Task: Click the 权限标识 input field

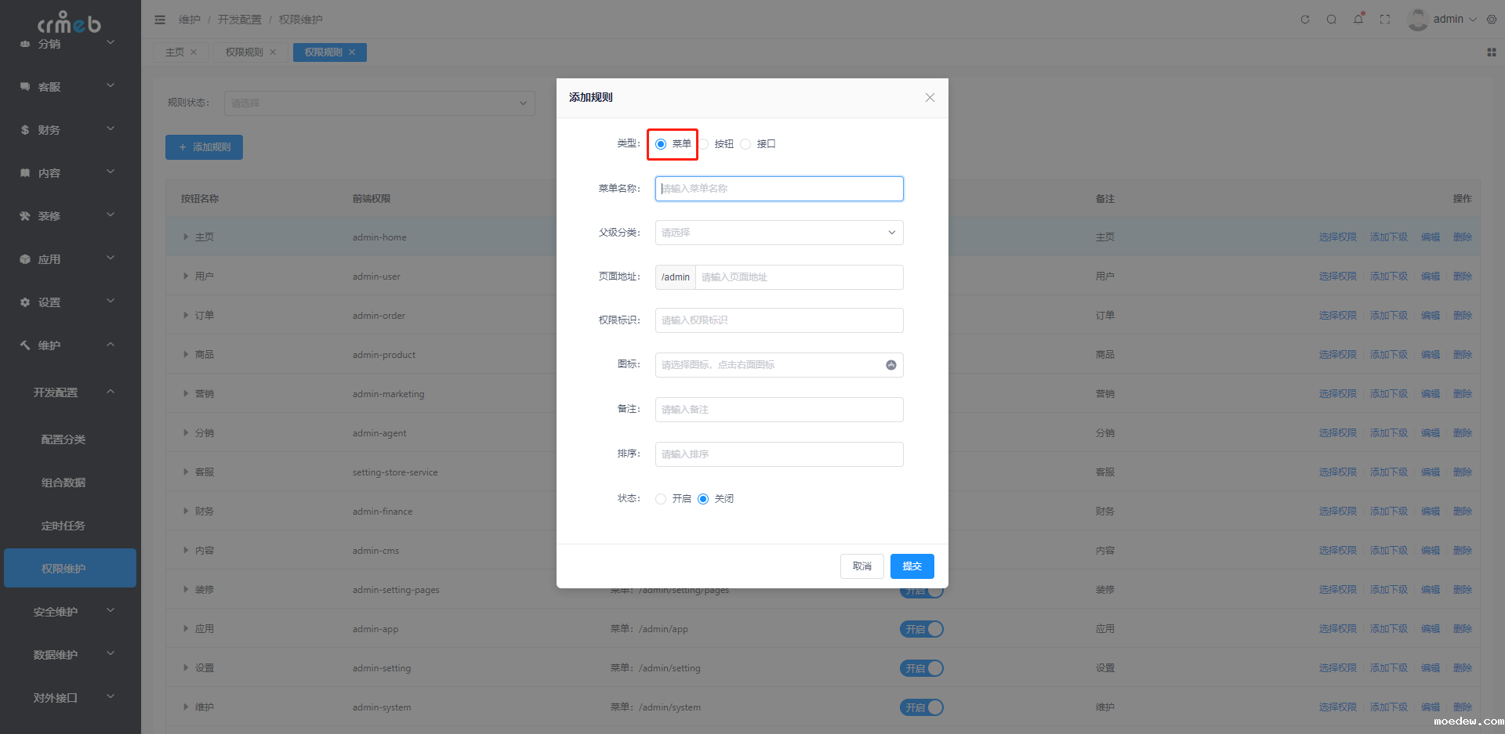Action: [x=778, y=320]
